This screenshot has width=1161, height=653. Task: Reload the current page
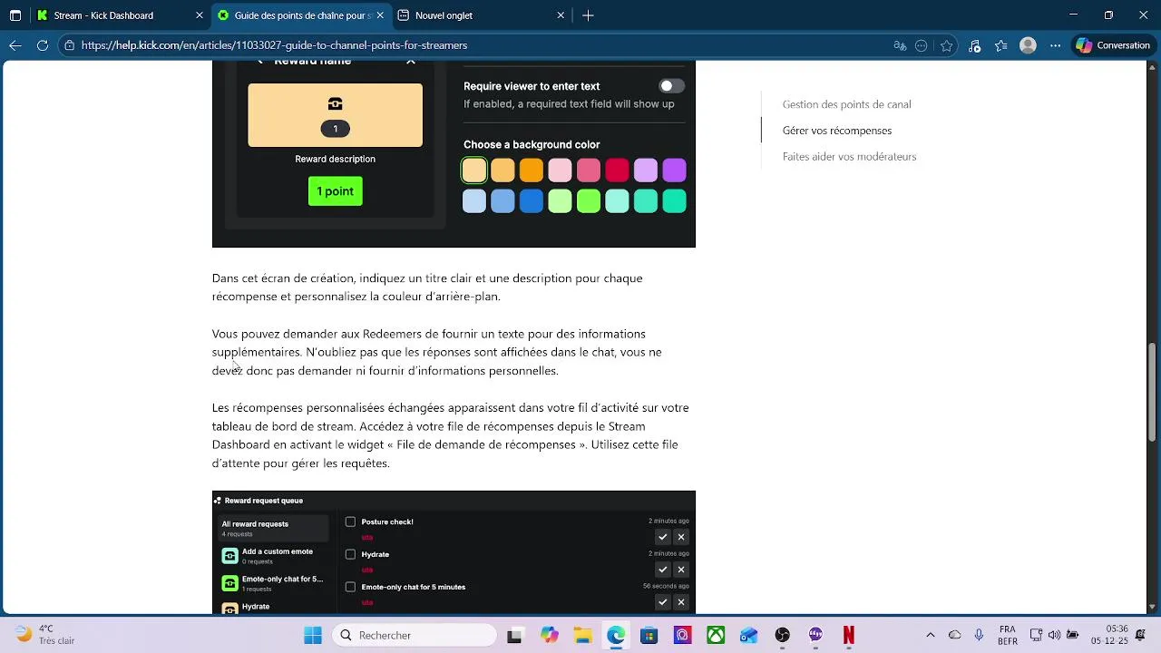[43, 45]
